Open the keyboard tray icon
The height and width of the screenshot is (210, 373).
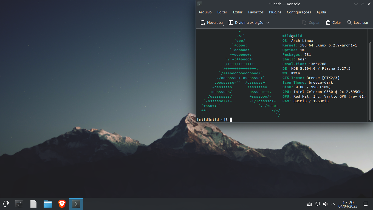point(309,204)
